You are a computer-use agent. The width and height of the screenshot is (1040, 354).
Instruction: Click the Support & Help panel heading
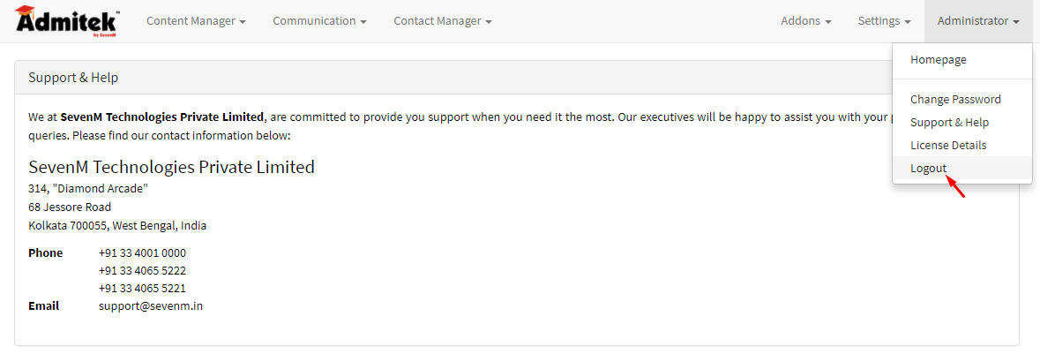tap(73, 78)
